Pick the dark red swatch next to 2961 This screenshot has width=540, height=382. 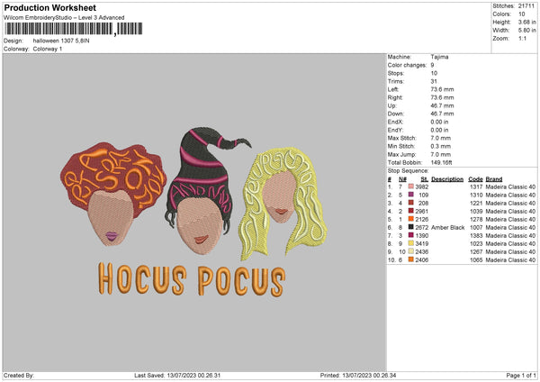pyautogui.click(x=411, y=211)
